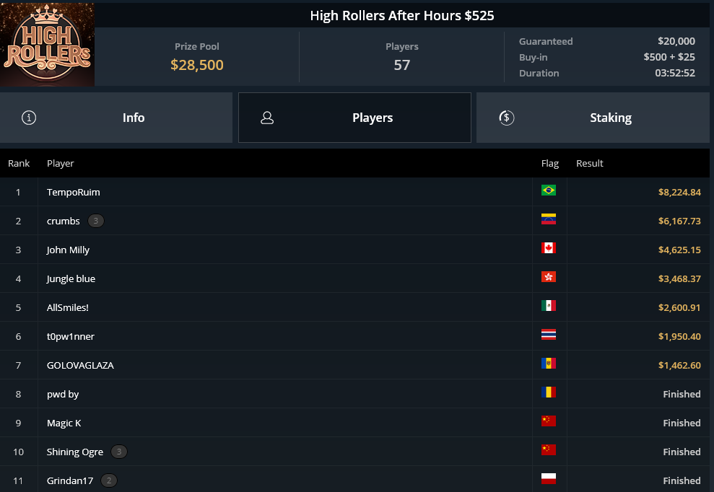Click the China flag next to Magic K

point(549,421)
